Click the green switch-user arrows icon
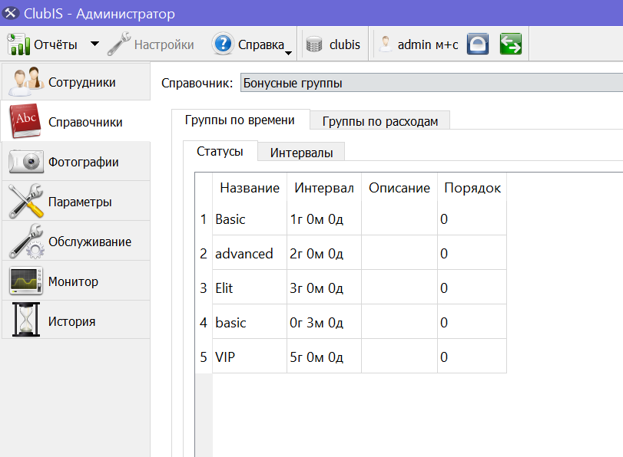 point(511,44)
